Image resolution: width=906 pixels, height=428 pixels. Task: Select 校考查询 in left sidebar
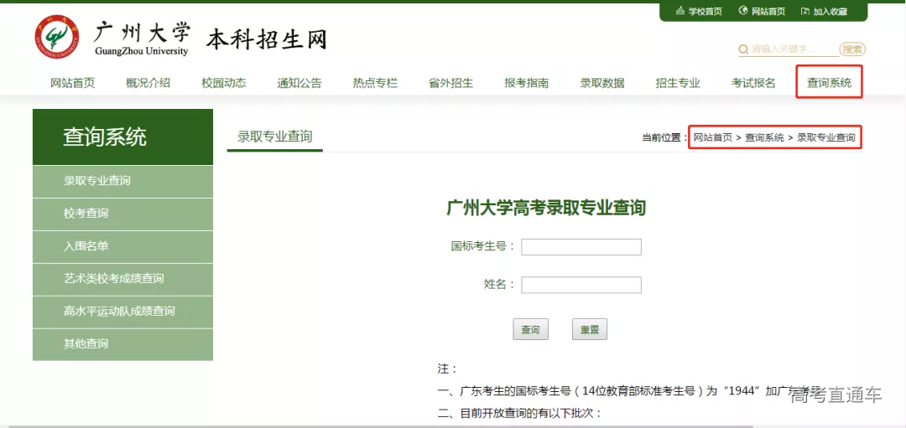click(x=86, y=214)
